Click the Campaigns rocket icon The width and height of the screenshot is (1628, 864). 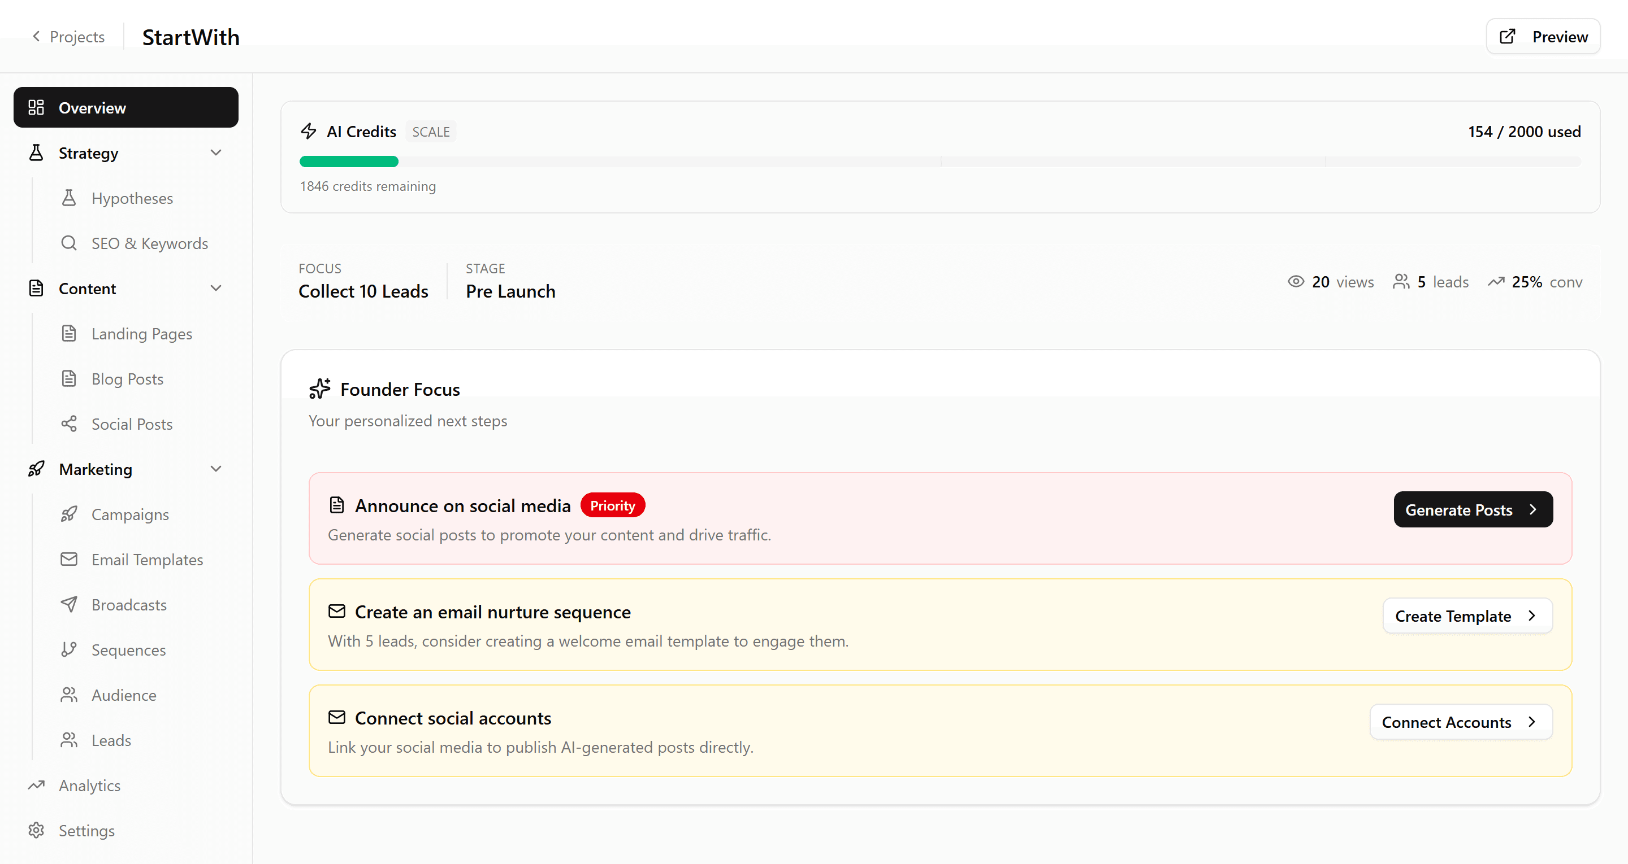pyautogui.click(x=69, y=514)
